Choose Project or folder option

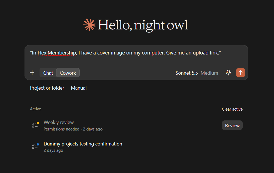pos(47,88)
